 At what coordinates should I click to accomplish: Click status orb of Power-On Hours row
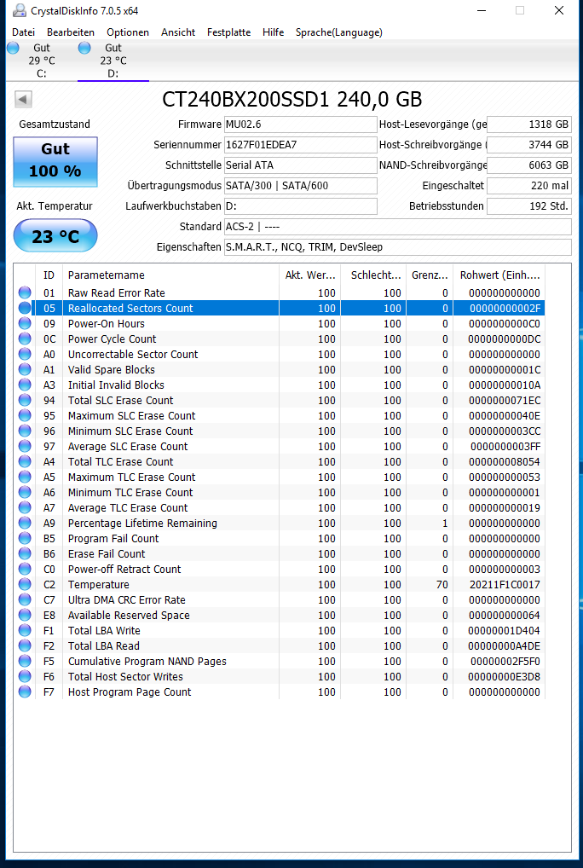(25, 323)
